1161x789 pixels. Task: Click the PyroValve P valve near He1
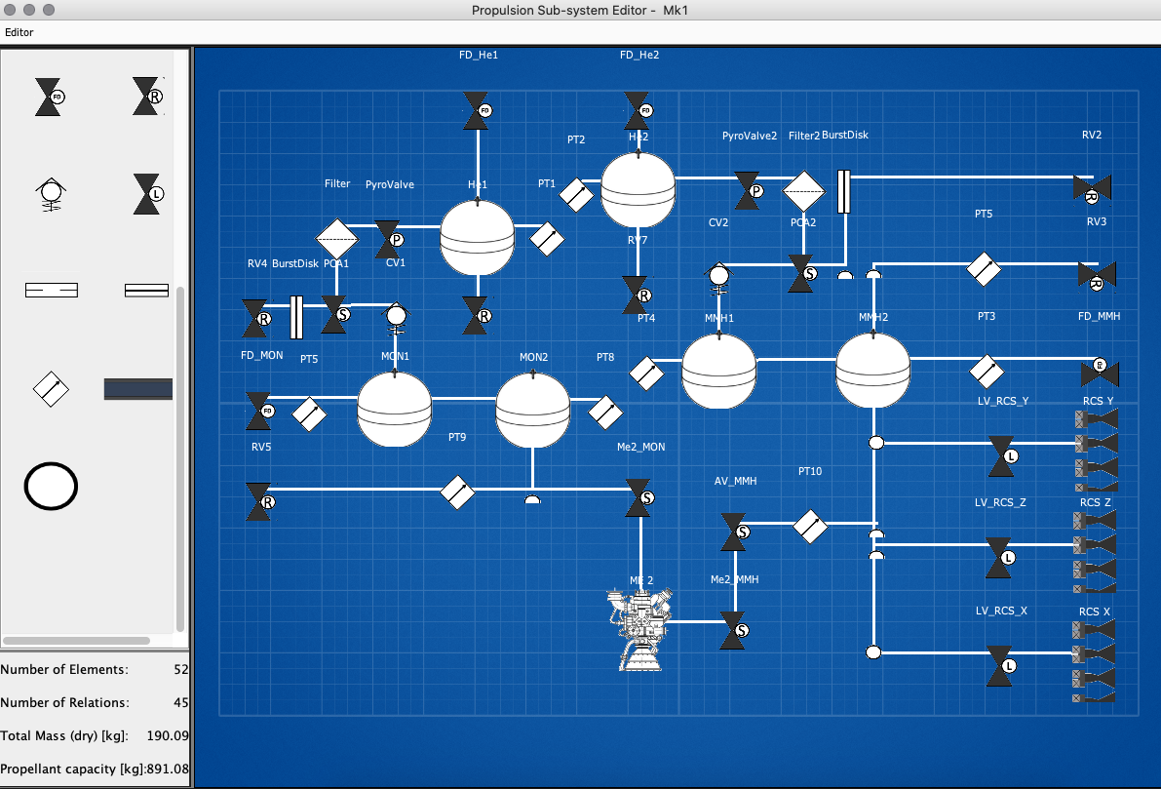tap(389, 239)
